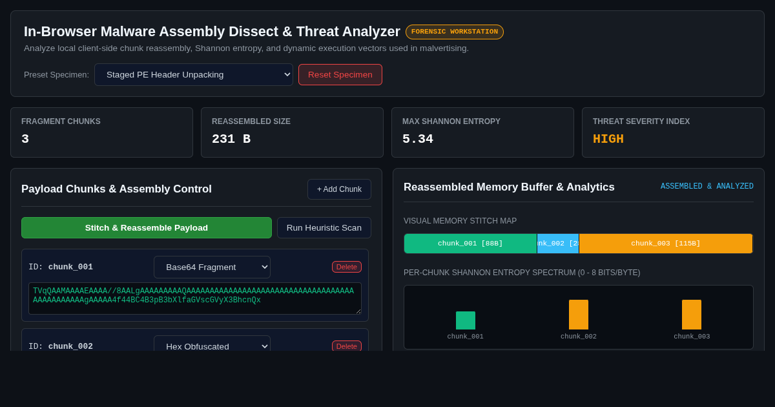Click the HIGH threat severity value
This screenshot has height=407, width=775.
608,139
